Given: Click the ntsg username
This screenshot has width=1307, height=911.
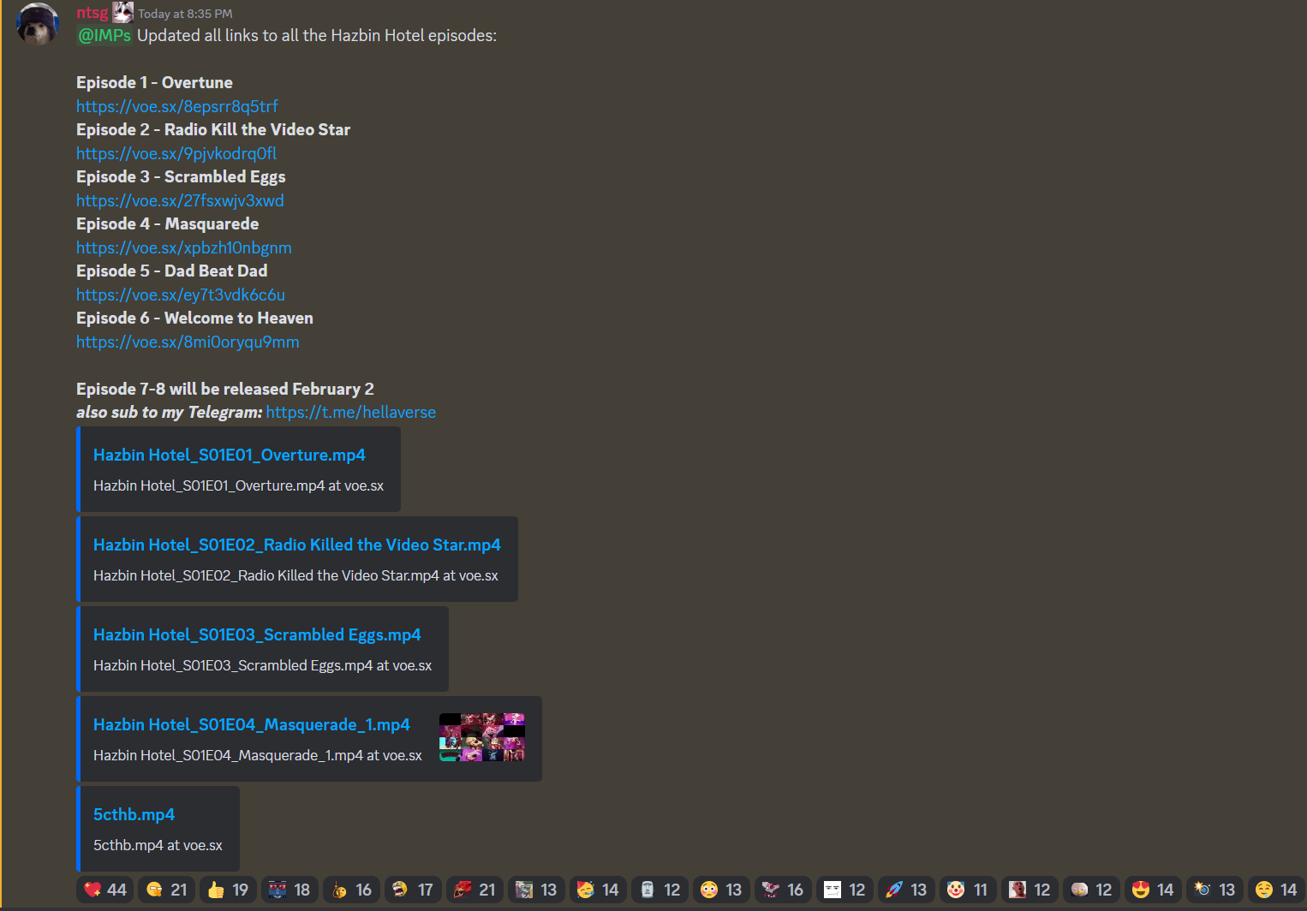Looking at the screenshot, I should [x=93, y=13].
